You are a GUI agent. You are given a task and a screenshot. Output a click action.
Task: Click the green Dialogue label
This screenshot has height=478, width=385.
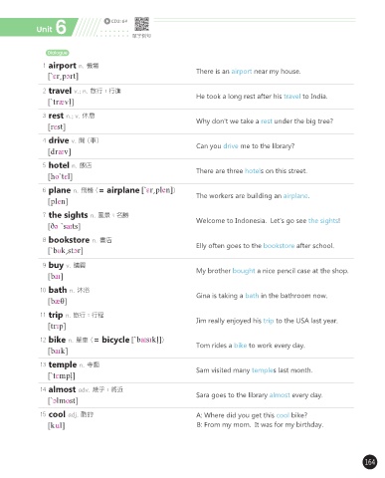tap(58, 53)
